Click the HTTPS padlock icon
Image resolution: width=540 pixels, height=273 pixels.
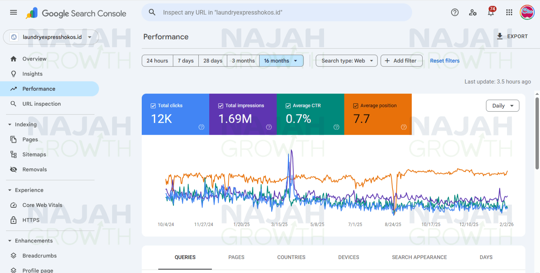[x=13, y=220]
